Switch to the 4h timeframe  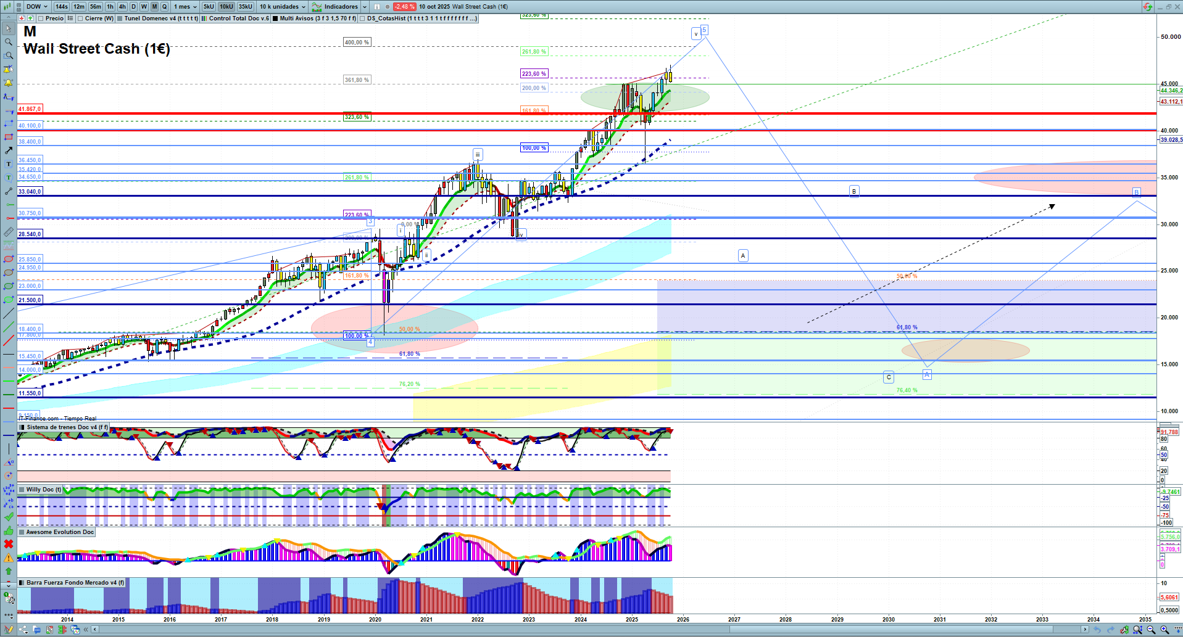[x=122, y=7]
